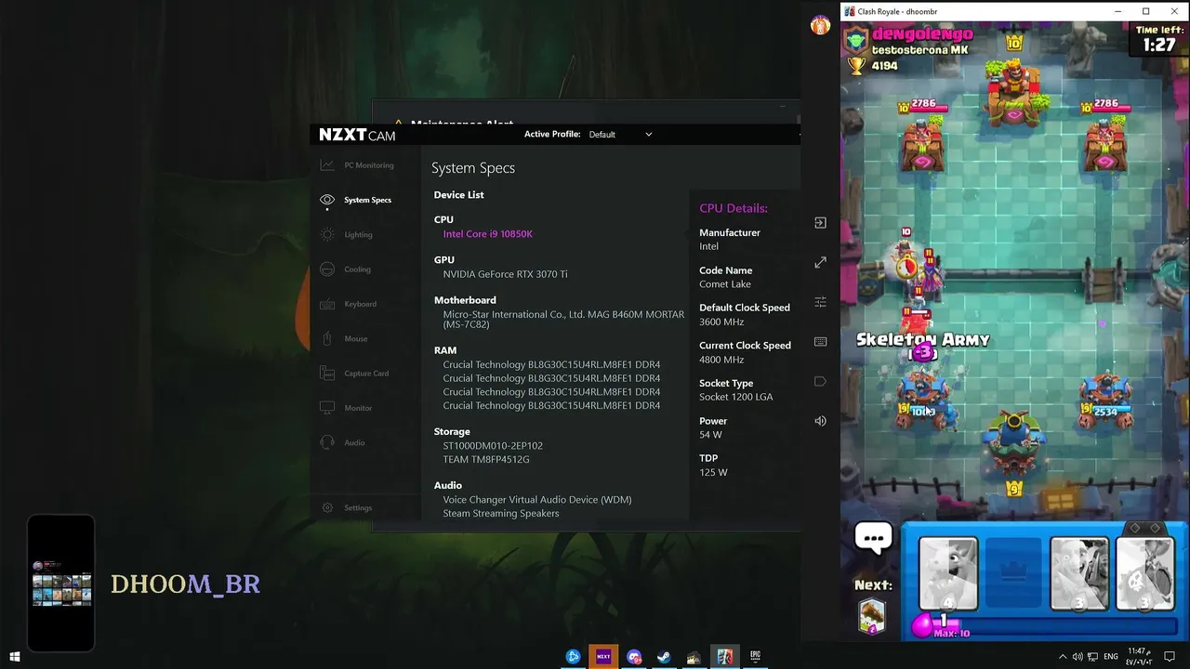The image size is (1190, 669).
Task: Click the phone overlay thumbnail above the taskbar
Action: [x=61, y=584]
